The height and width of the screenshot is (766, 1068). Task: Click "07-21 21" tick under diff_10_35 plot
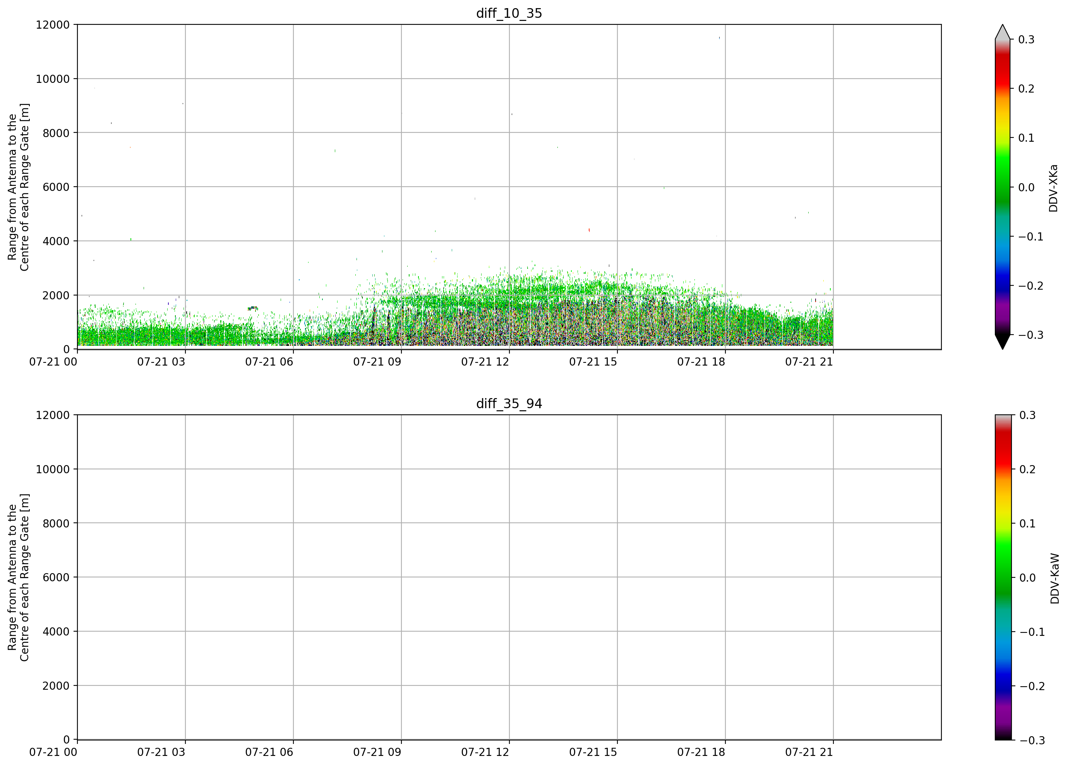coord(809,362)
